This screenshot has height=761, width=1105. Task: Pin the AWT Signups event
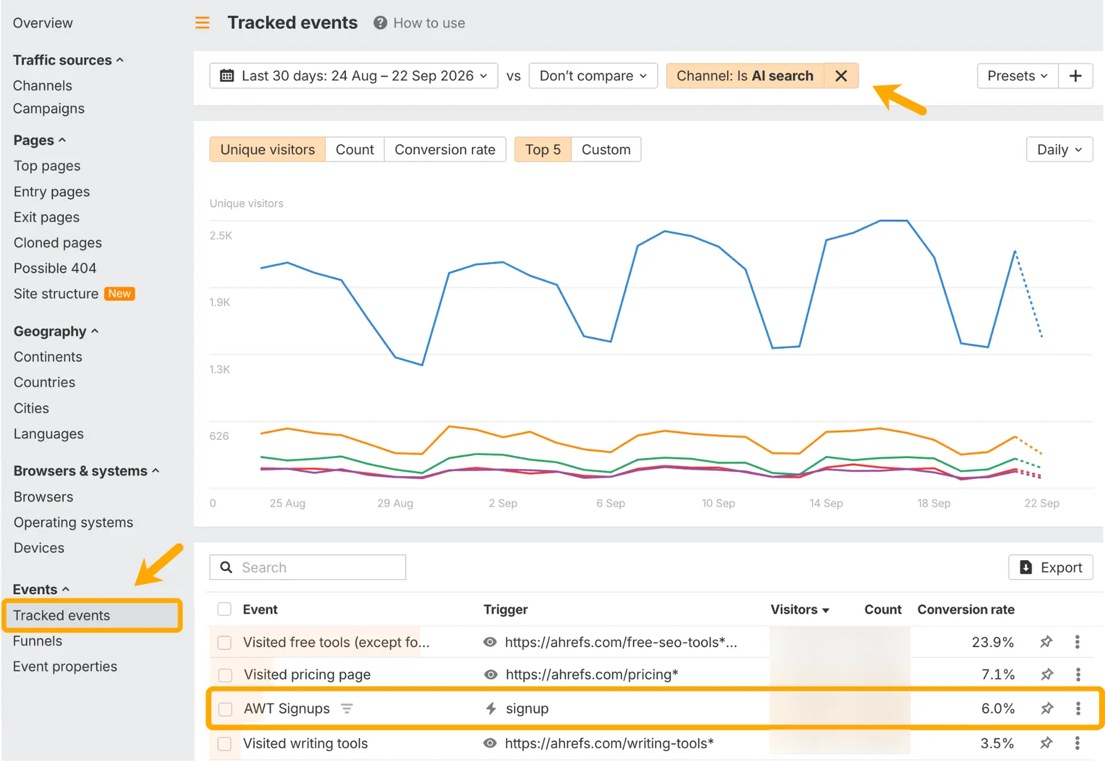click(x=1047, y=708)
